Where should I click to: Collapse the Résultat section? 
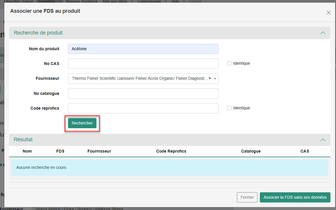pos(323,140)
